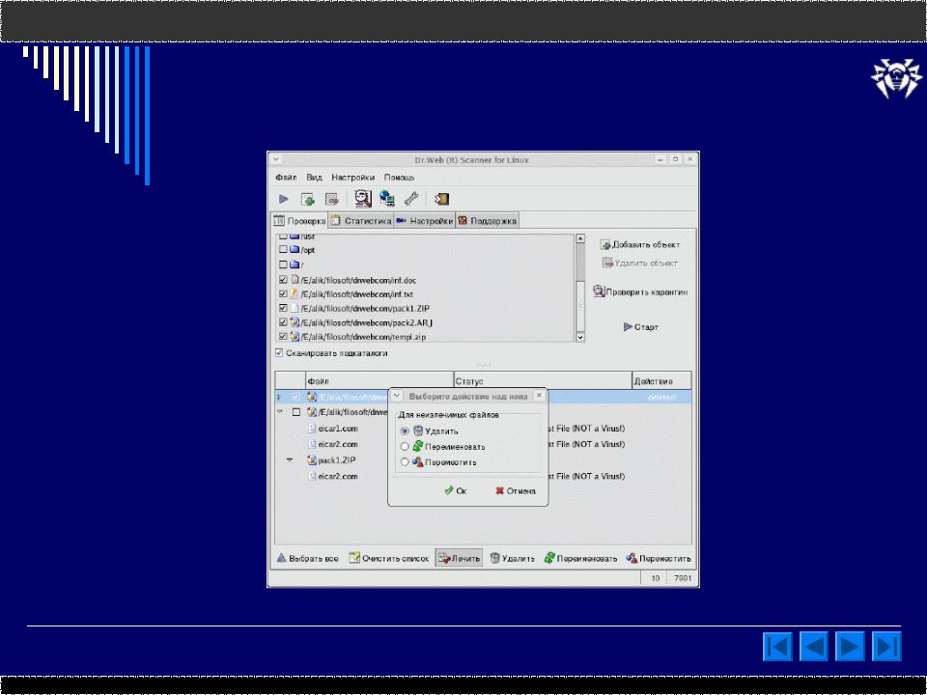The image size is (927, 695).
Task: Uncheck the inf.doc file checkbox
Action: pyautogui.click(x=283, y=280)
